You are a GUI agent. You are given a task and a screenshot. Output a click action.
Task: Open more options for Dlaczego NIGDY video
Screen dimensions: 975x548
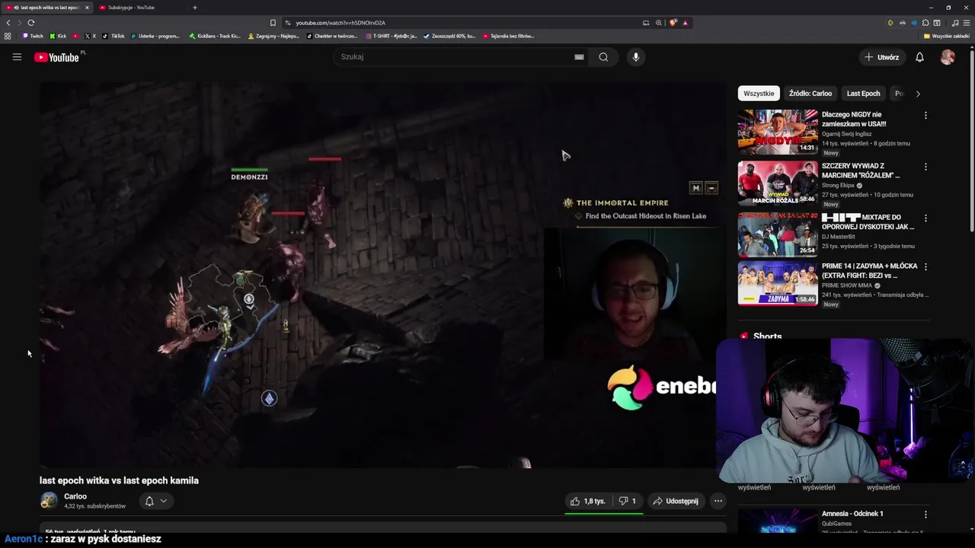(925, 116)
